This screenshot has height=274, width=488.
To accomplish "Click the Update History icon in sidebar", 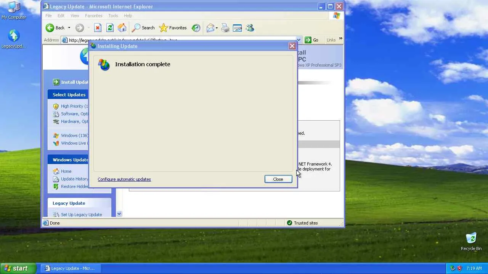I will tap(56, 179).
